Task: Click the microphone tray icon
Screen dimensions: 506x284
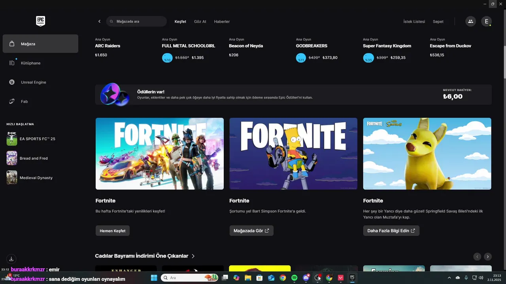Action: coord(466,278)
